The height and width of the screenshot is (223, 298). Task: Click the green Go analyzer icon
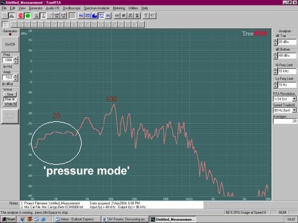tap(27, 15)
